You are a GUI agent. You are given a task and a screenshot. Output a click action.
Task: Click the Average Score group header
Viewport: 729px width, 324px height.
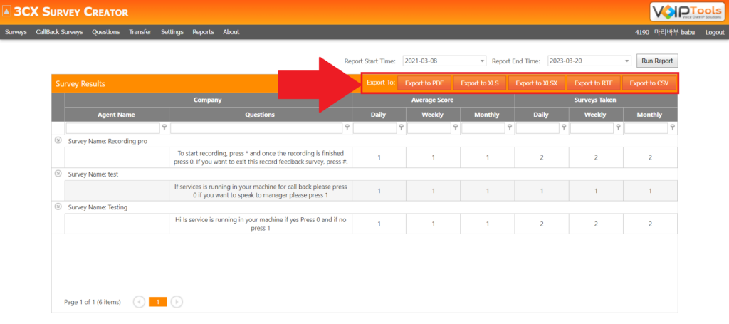point(433,100)
